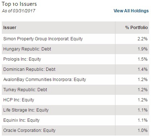Select the Oracle Corporation: Equity row
151x137 pixels.
tap(75, 130)
